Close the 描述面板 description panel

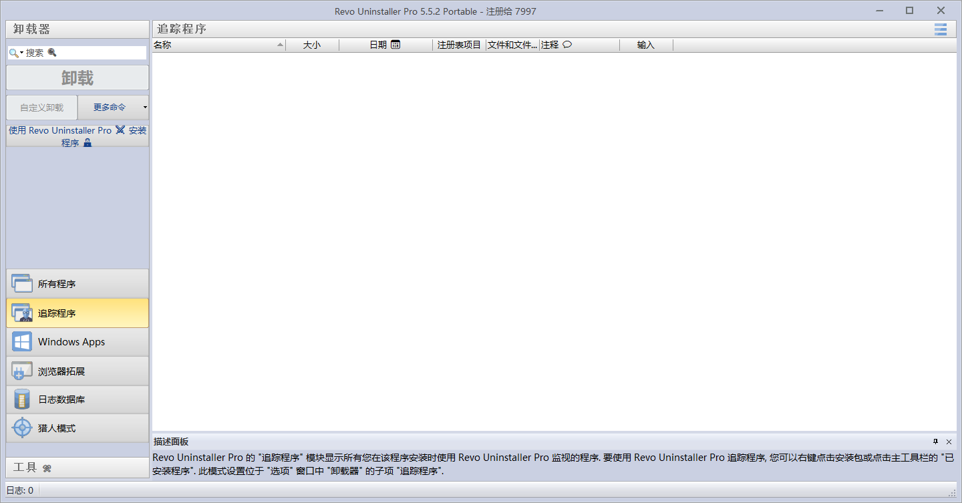coord(949,442)
